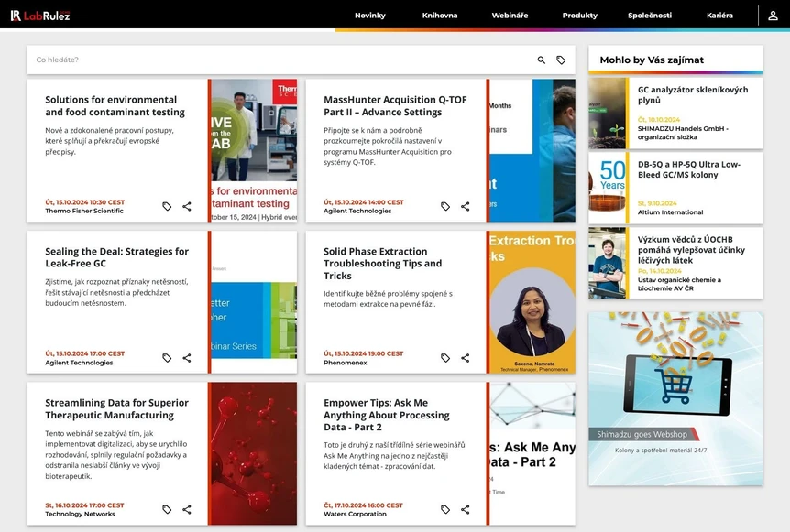Open the Knihovna menu

(440, 16)
